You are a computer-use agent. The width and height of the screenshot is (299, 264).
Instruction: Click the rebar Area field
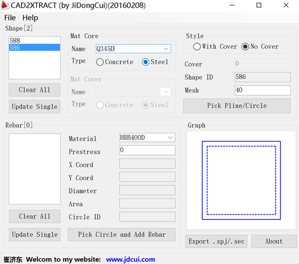click(x=147, y=203)
